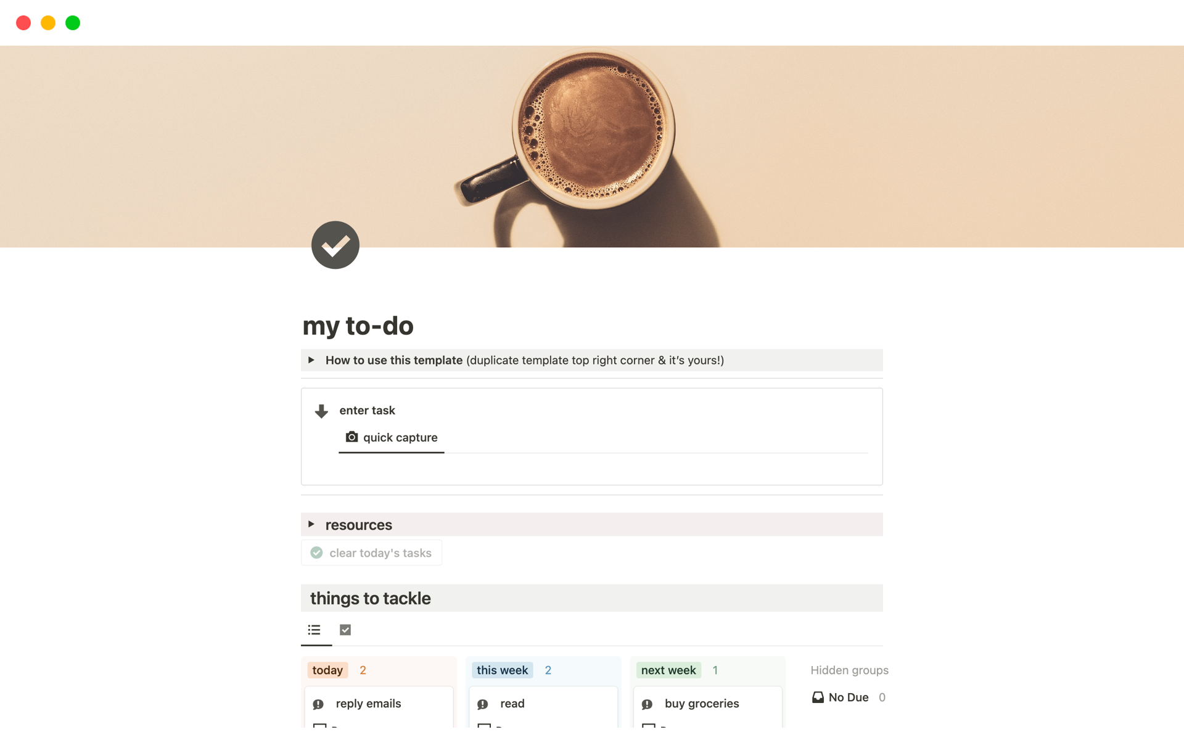Click the inbox tray icon beside No Due
The height and width of the screenshot is (740, 1184).
click(x=818, y=697)
